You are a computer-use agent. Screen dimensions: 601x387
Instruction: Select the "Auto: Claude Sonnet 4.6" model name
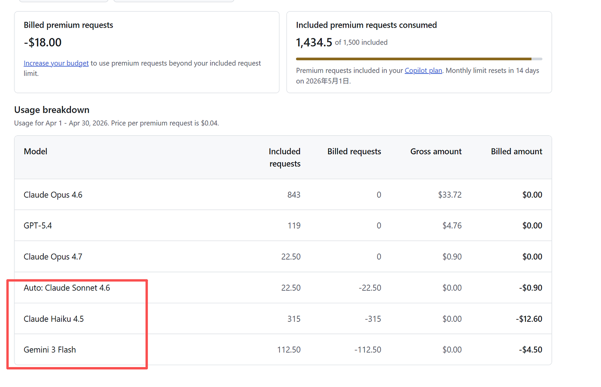pos(67,288)
